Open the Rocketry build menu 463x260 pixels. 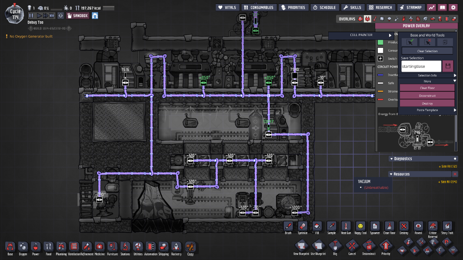click(176, 247)
